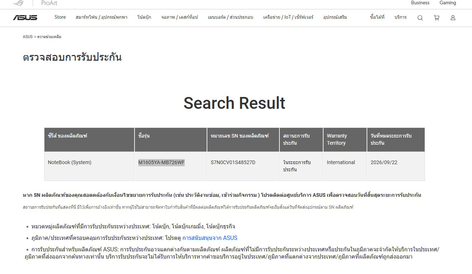Image resolution: width=472 pixels, height=274 pixels.
Task: Open การสนับสนุนจาก ASUS link
Action: tap(210, 238)
